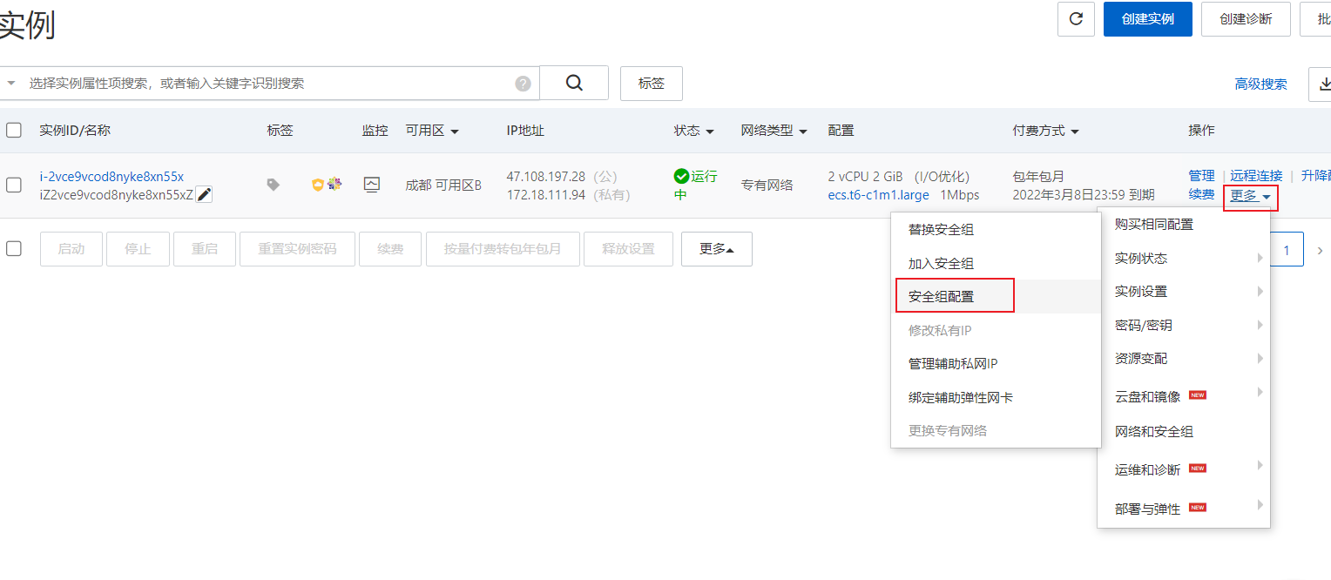Click the 启动 bulk button
Image resolution: width=1331 pixels, height=580 pixels.
(x=71, y=249)
